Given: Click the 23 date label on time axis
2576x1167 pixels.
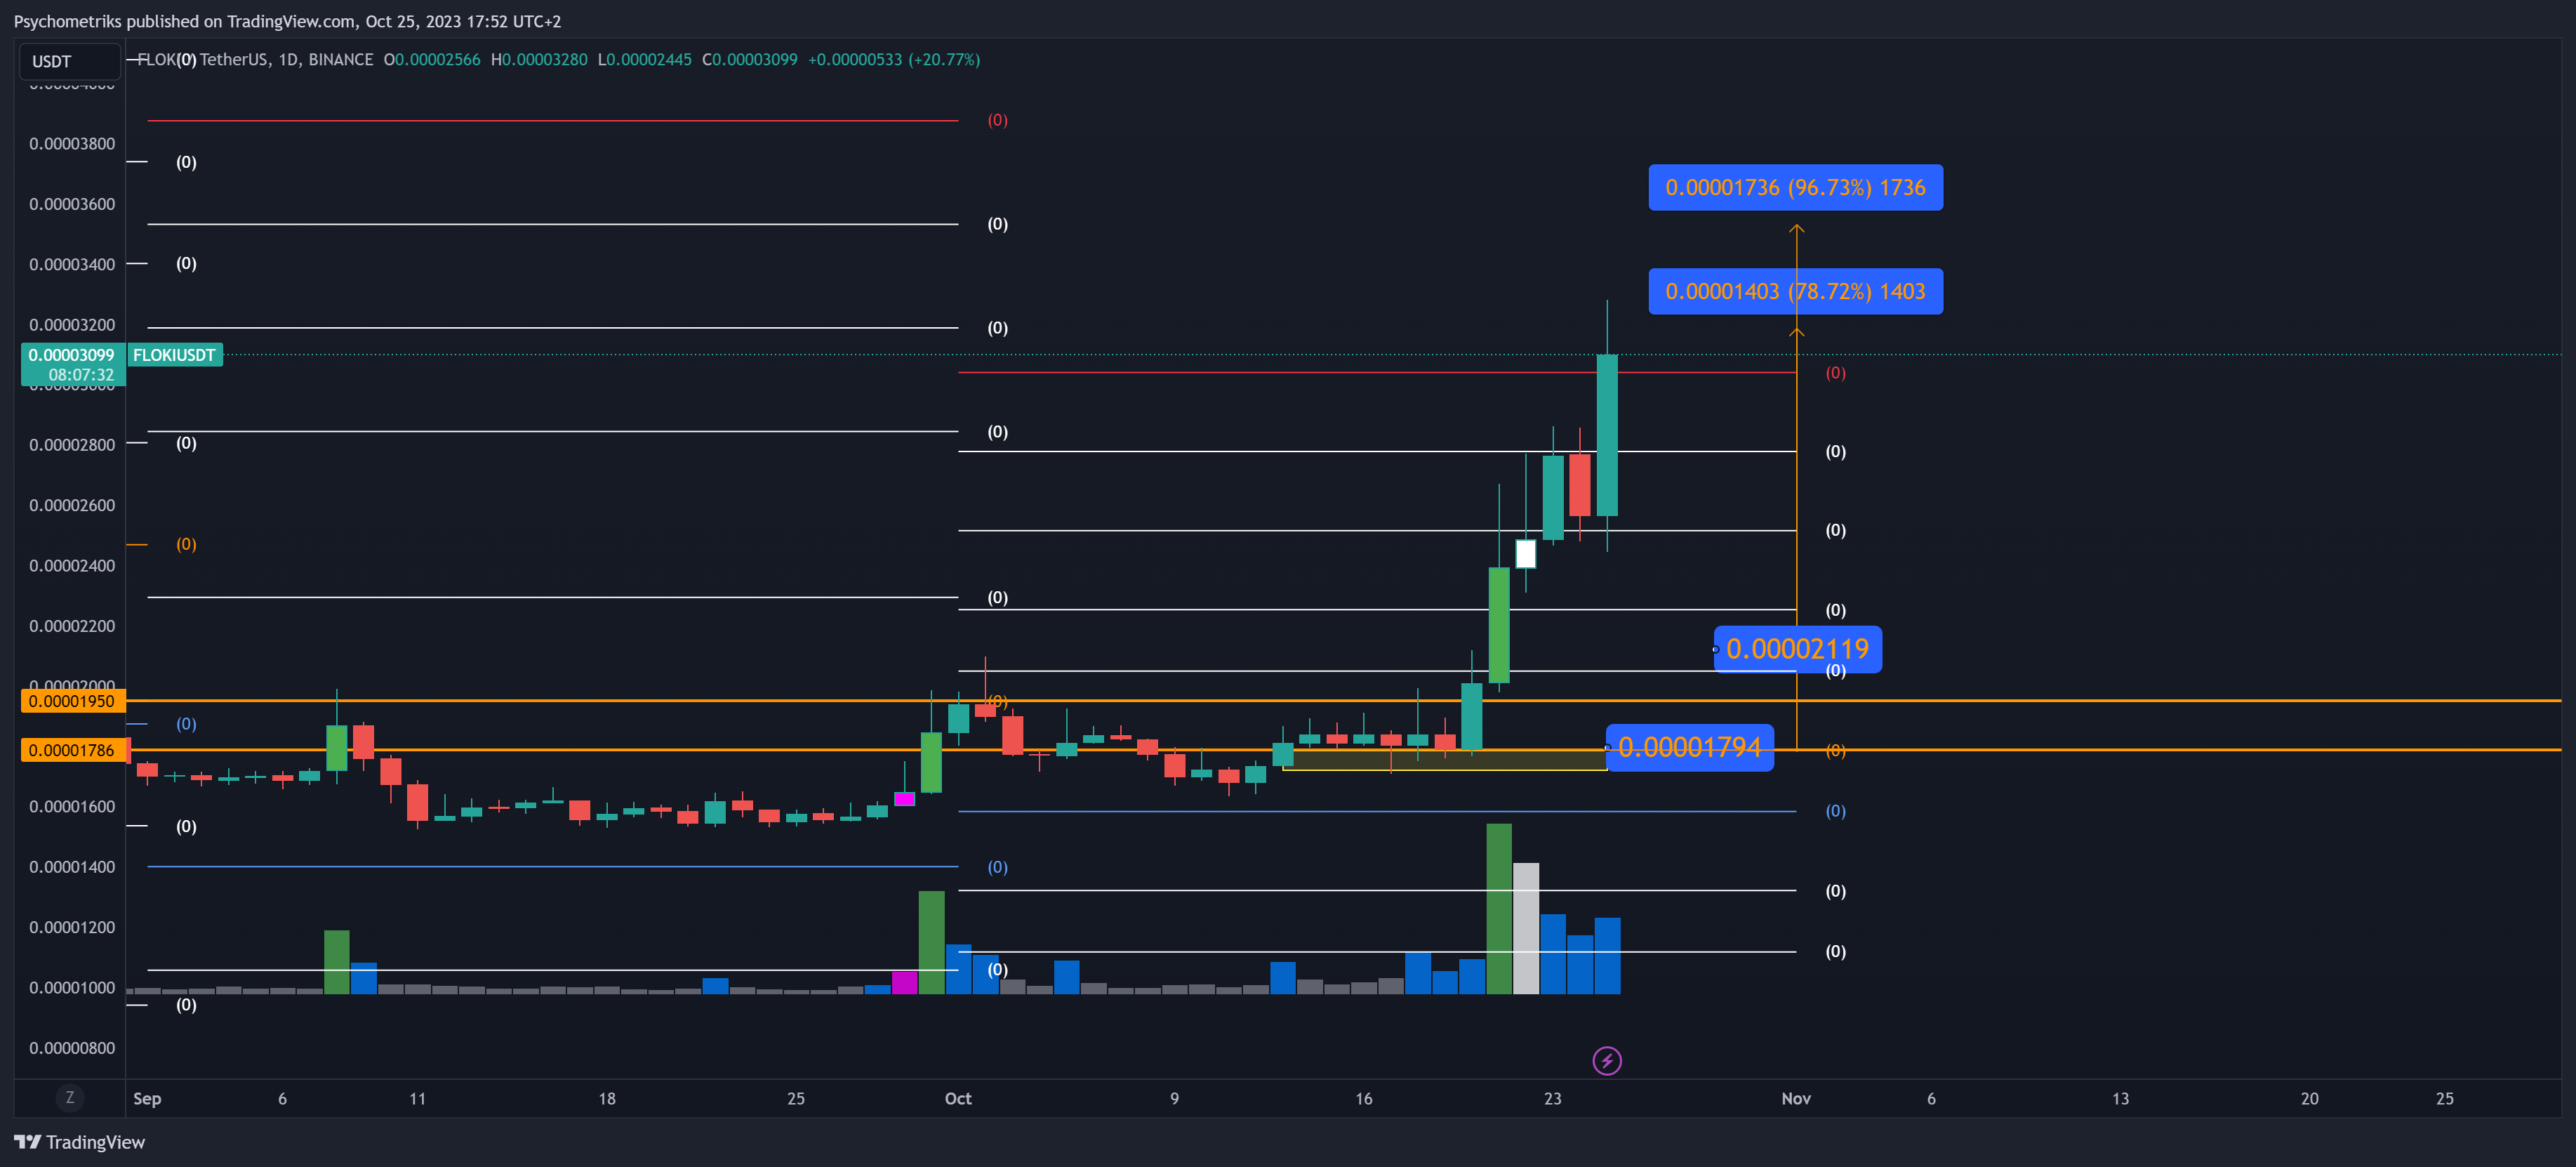Looking at the screenshot, I should pyautogui.click(x=1552, y=1098).
